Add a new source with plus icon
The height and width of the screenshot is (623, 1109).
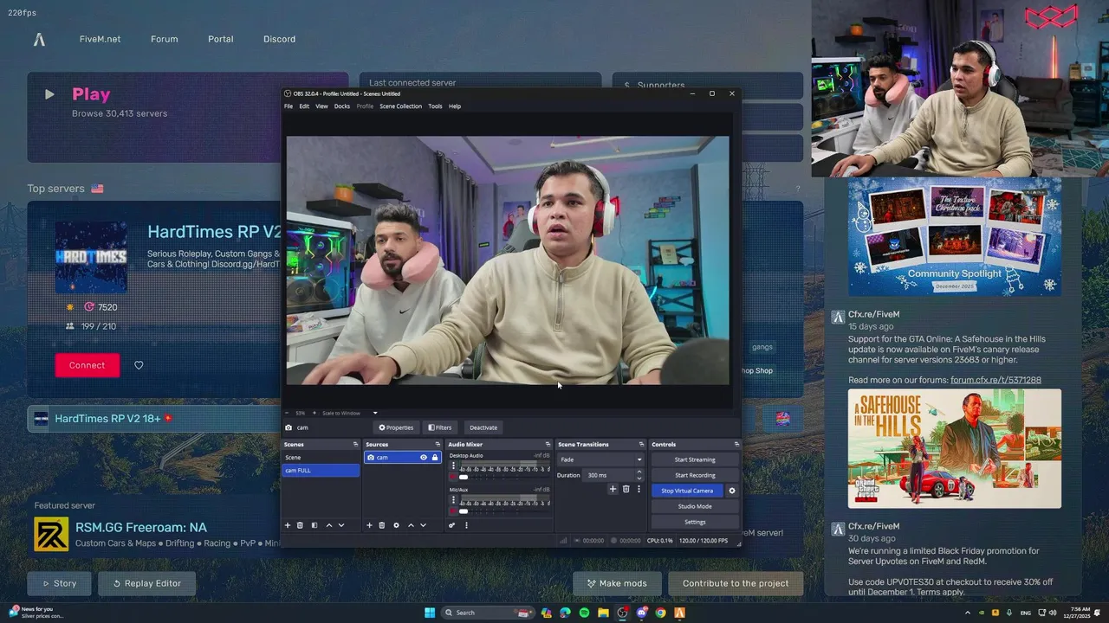[369, 525]
